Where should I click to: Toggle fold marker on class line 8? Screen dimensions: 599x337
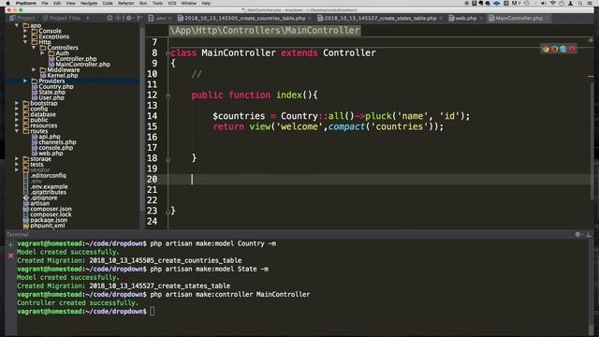[168, 53]
